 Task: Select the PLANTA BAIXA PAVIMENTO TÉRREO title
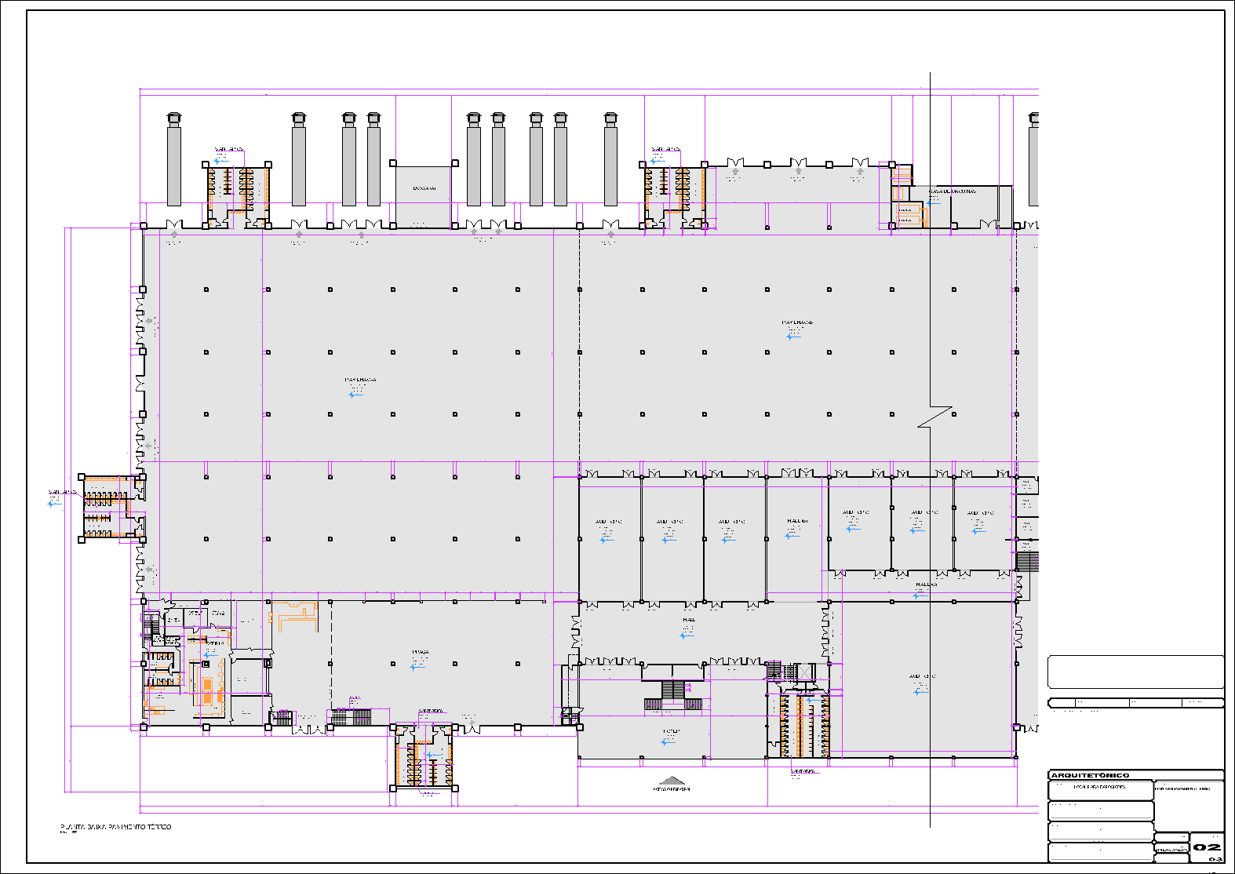pyautogui.click(x=115, y=827)
